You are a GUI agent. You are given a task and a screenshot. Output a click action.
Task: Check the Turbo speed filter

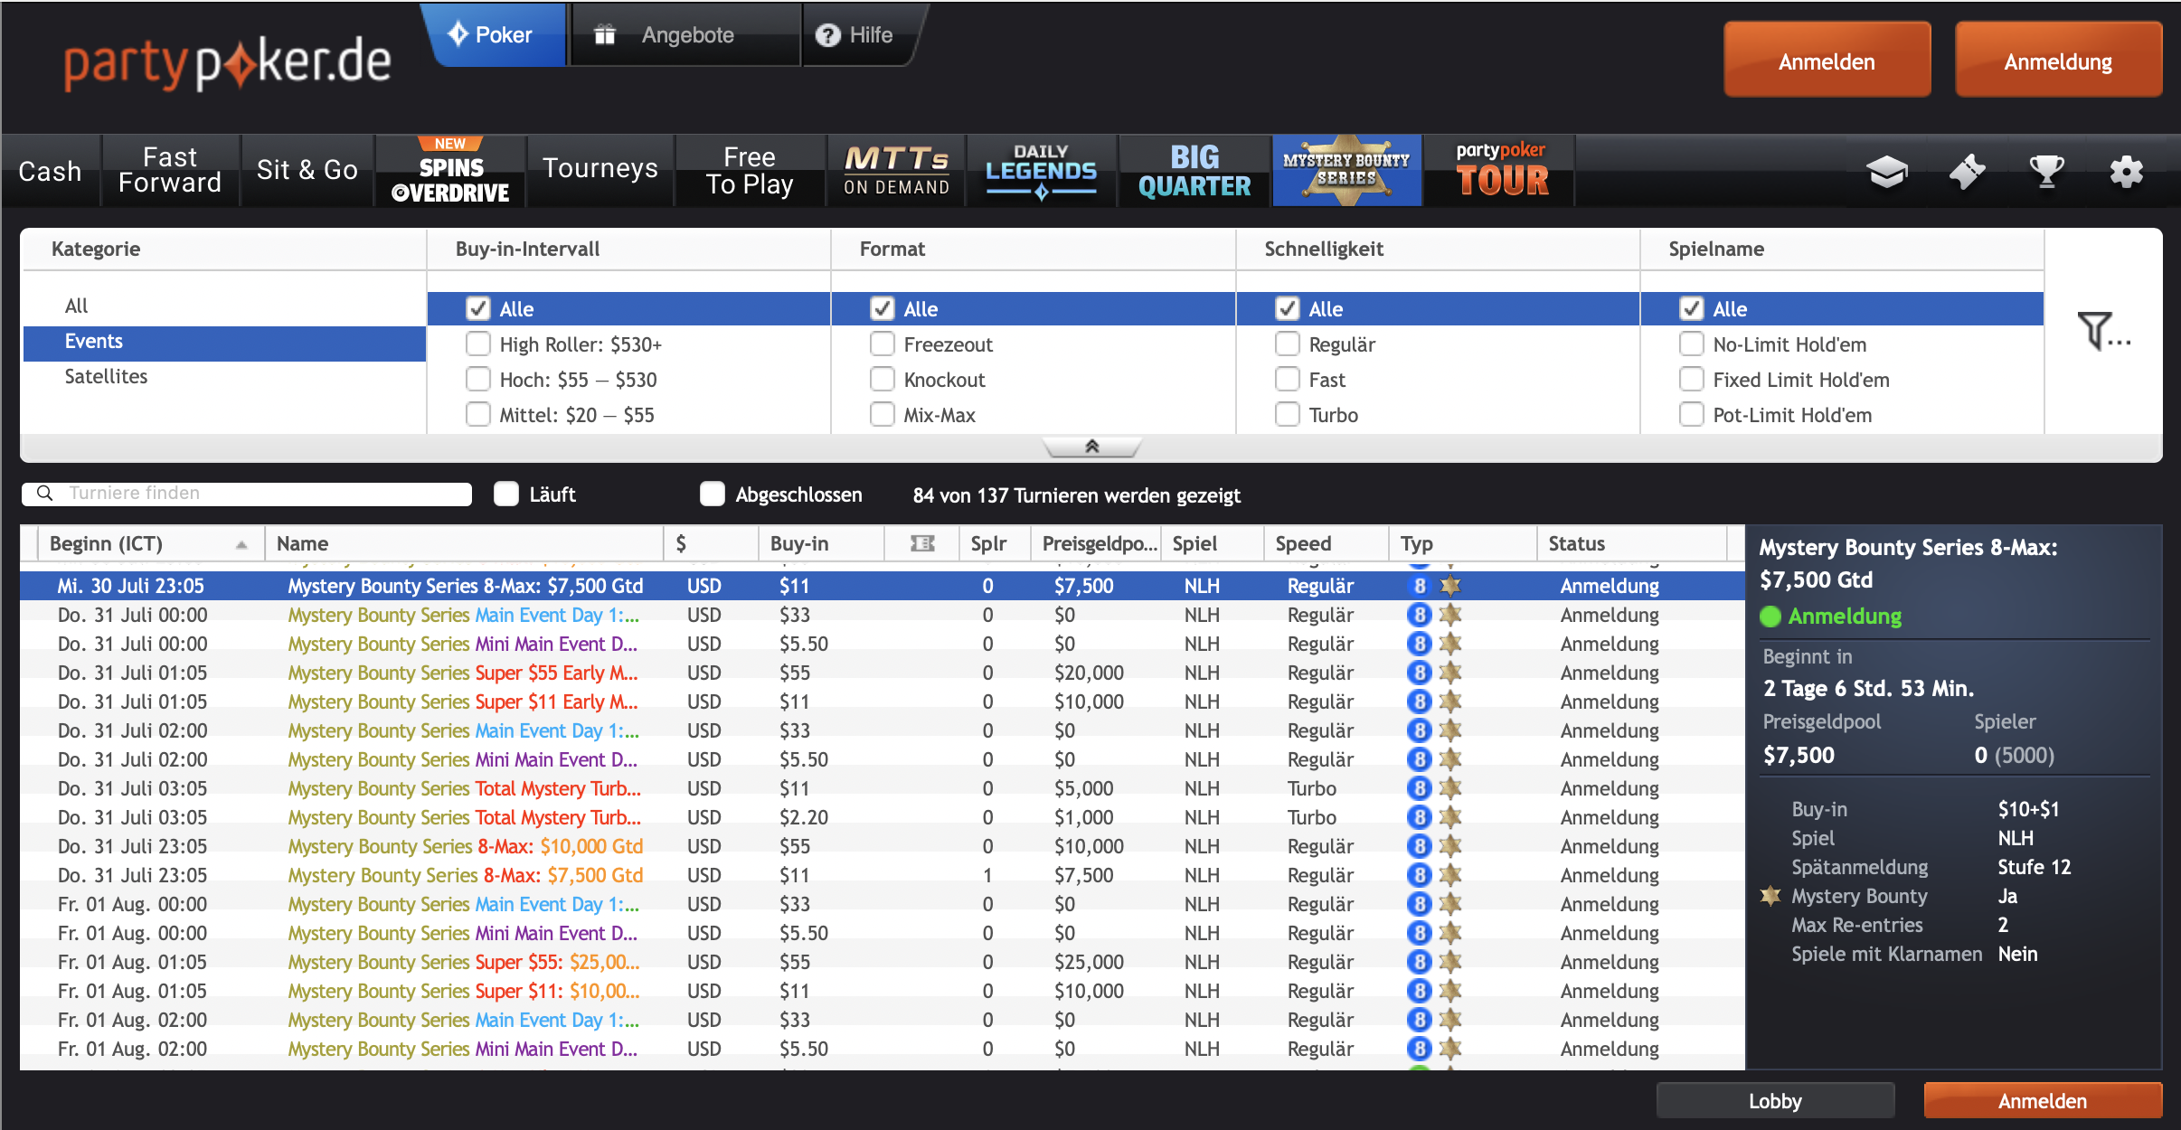click(x=1287, y=415)
